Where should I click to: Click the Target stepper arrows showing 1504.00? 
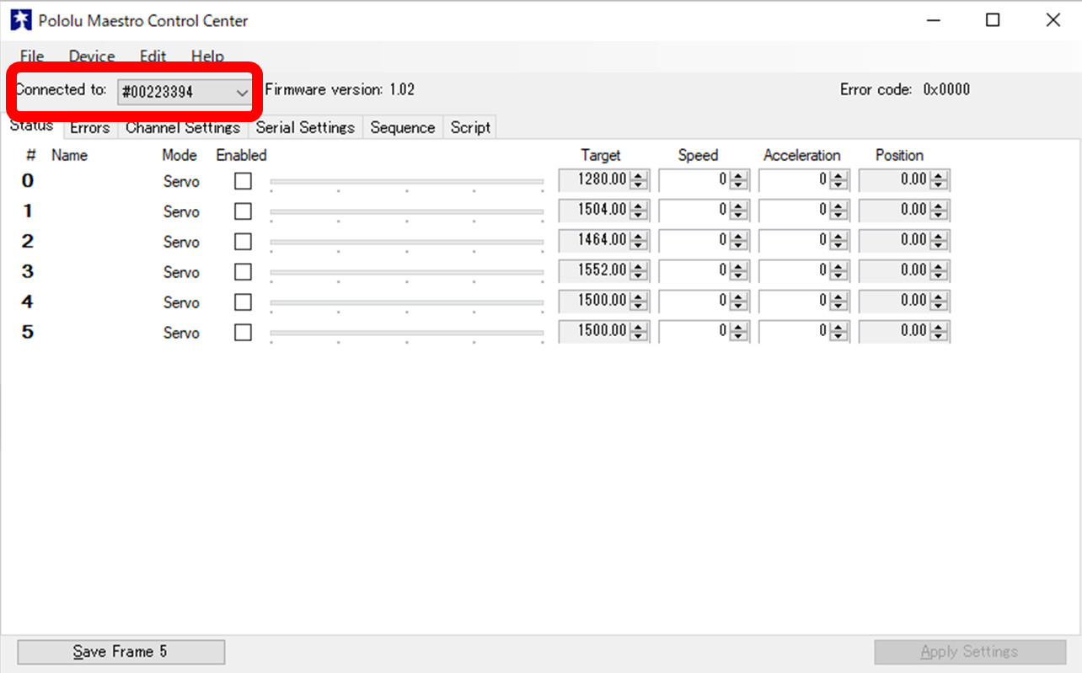click(x=639, y=210)
